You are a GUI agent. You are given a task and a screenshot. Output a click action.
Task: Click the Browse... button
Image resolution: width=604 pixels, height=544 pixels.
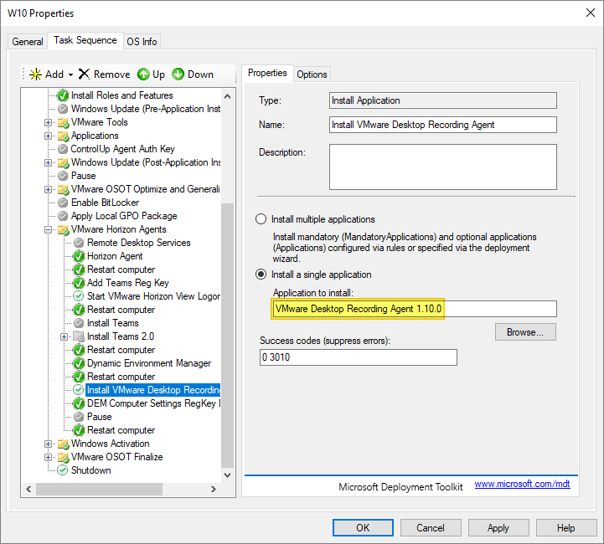(524, 332)
